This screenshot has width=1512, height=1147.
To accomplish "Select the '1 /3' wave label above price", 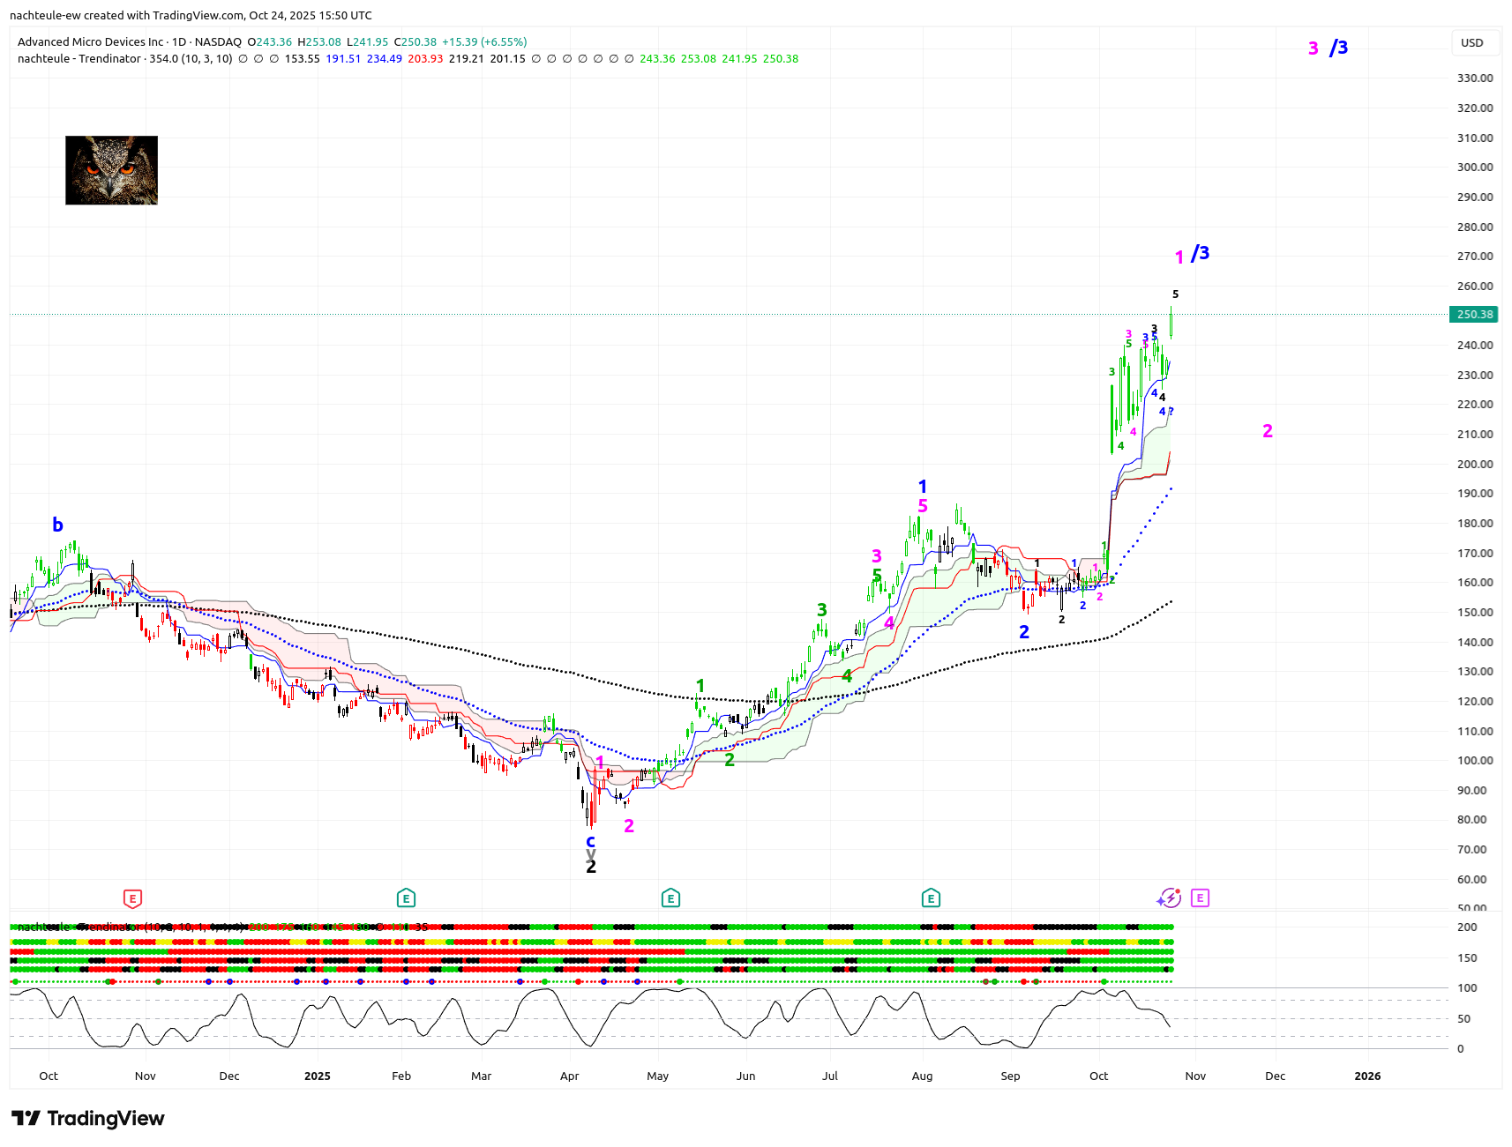I will point(1192,255).
